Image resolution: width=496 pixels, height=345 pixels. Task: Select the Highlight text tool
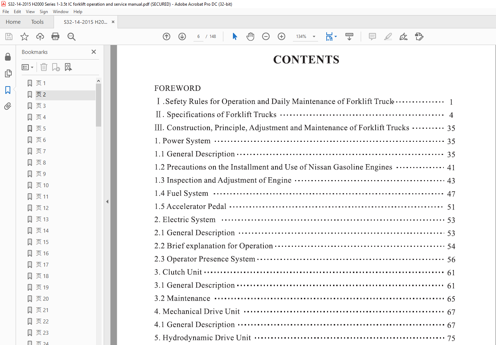click(388, 37)
